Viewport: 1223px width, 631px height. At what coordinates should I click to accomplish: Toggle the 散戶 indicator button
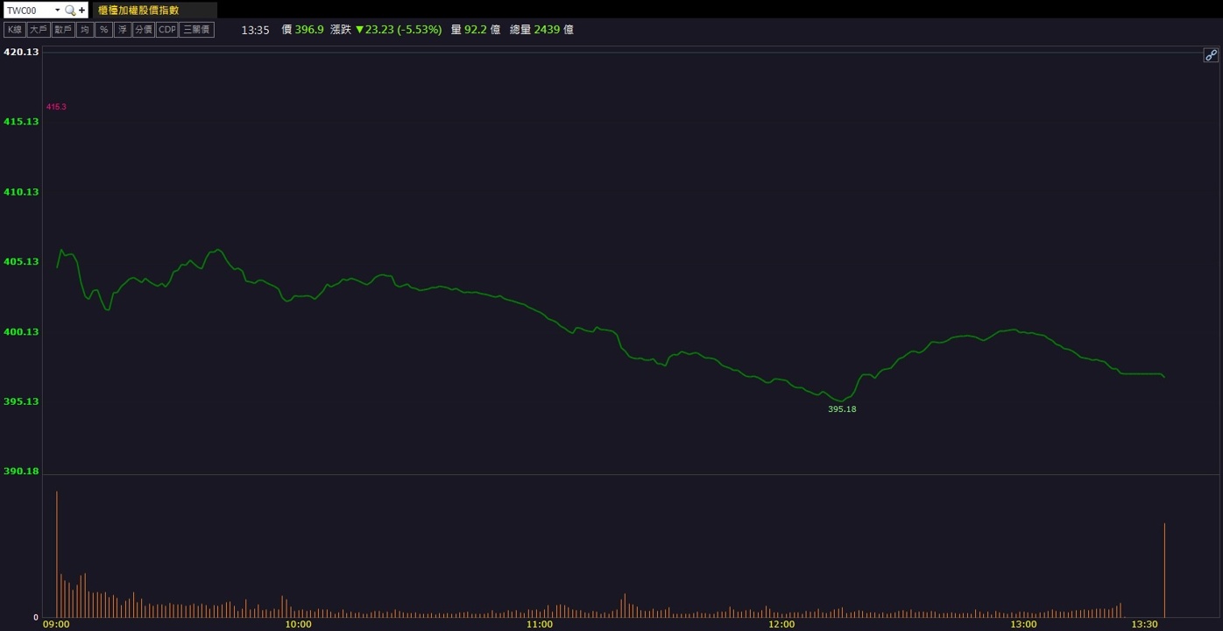(x=63, y=30)
